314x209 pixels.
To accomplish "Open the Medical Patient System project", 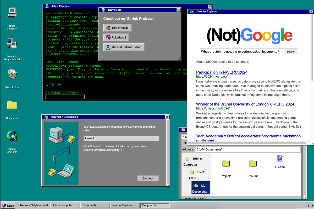I will [x=124, y=47].
